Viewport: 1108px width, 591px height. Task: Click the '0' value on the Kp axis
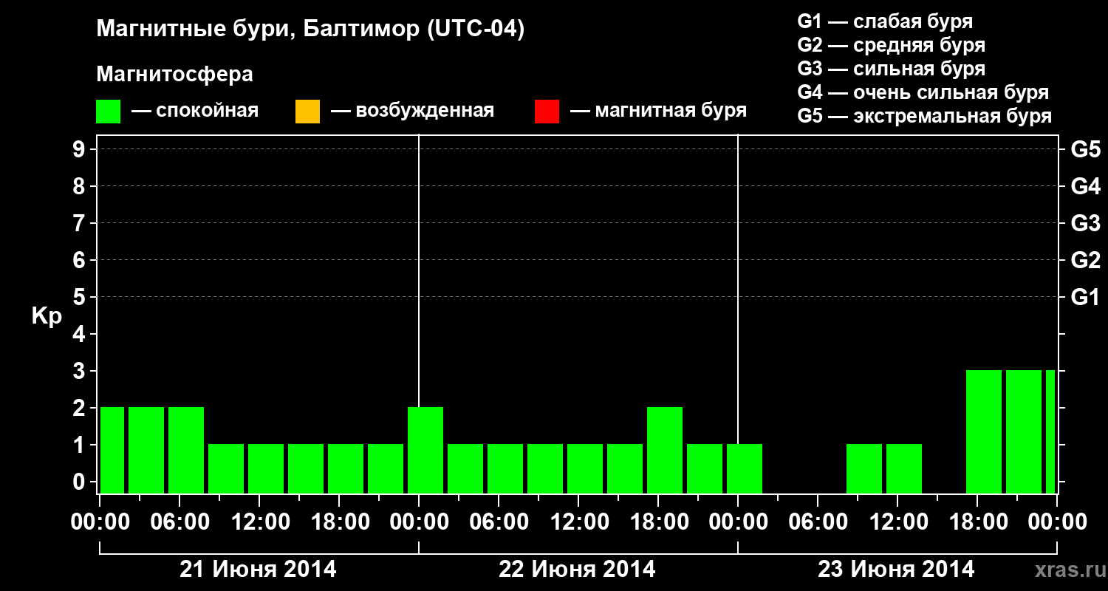(x=81, y=482)
